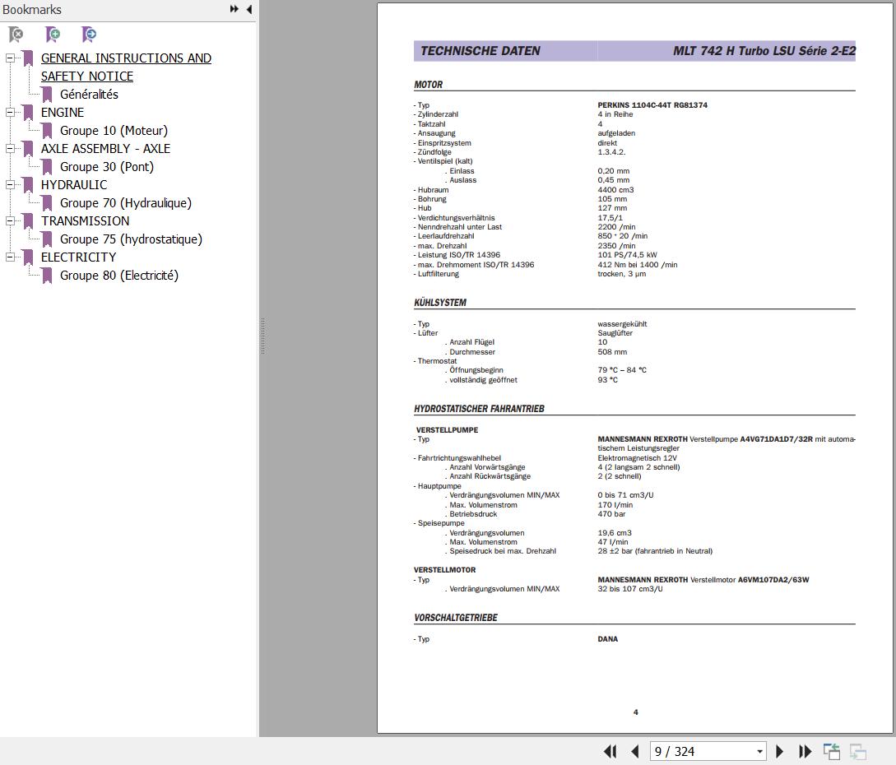Jump to Groupe 10 (Moteur) bookmark
896x765 pixels.
pyautogui.click(x=114, y=131)
